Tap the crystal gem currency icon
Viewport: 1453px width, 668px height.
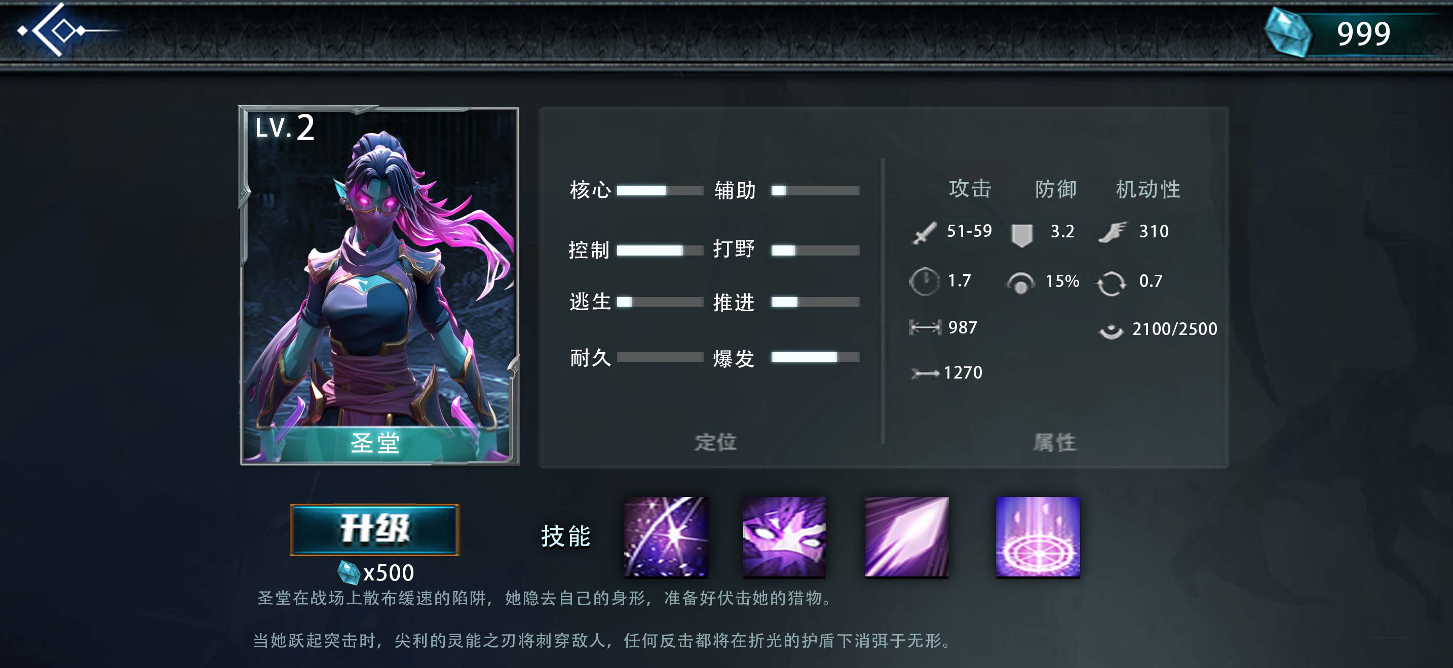1288,33
